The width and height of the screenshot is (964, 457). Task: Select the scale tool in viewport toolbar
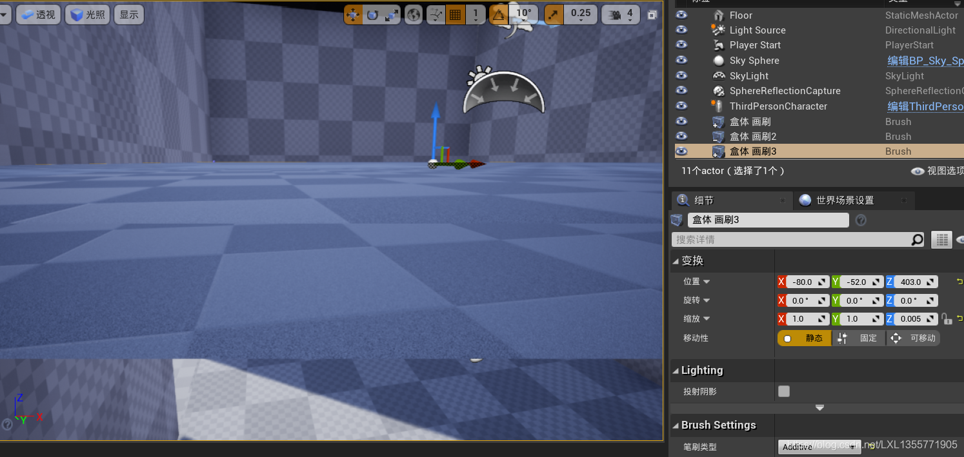391,14
